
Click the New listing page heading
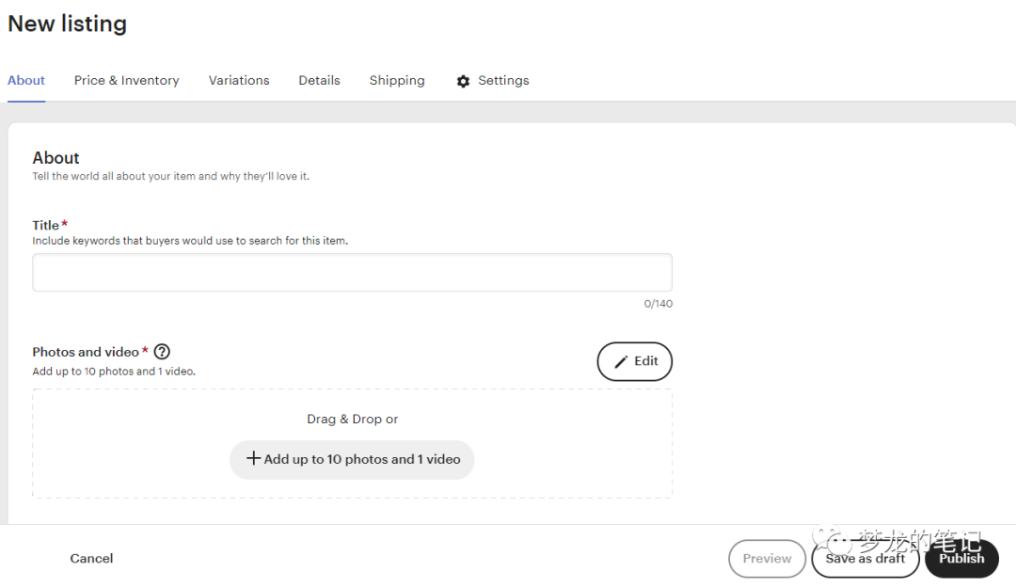pos(67,24)
